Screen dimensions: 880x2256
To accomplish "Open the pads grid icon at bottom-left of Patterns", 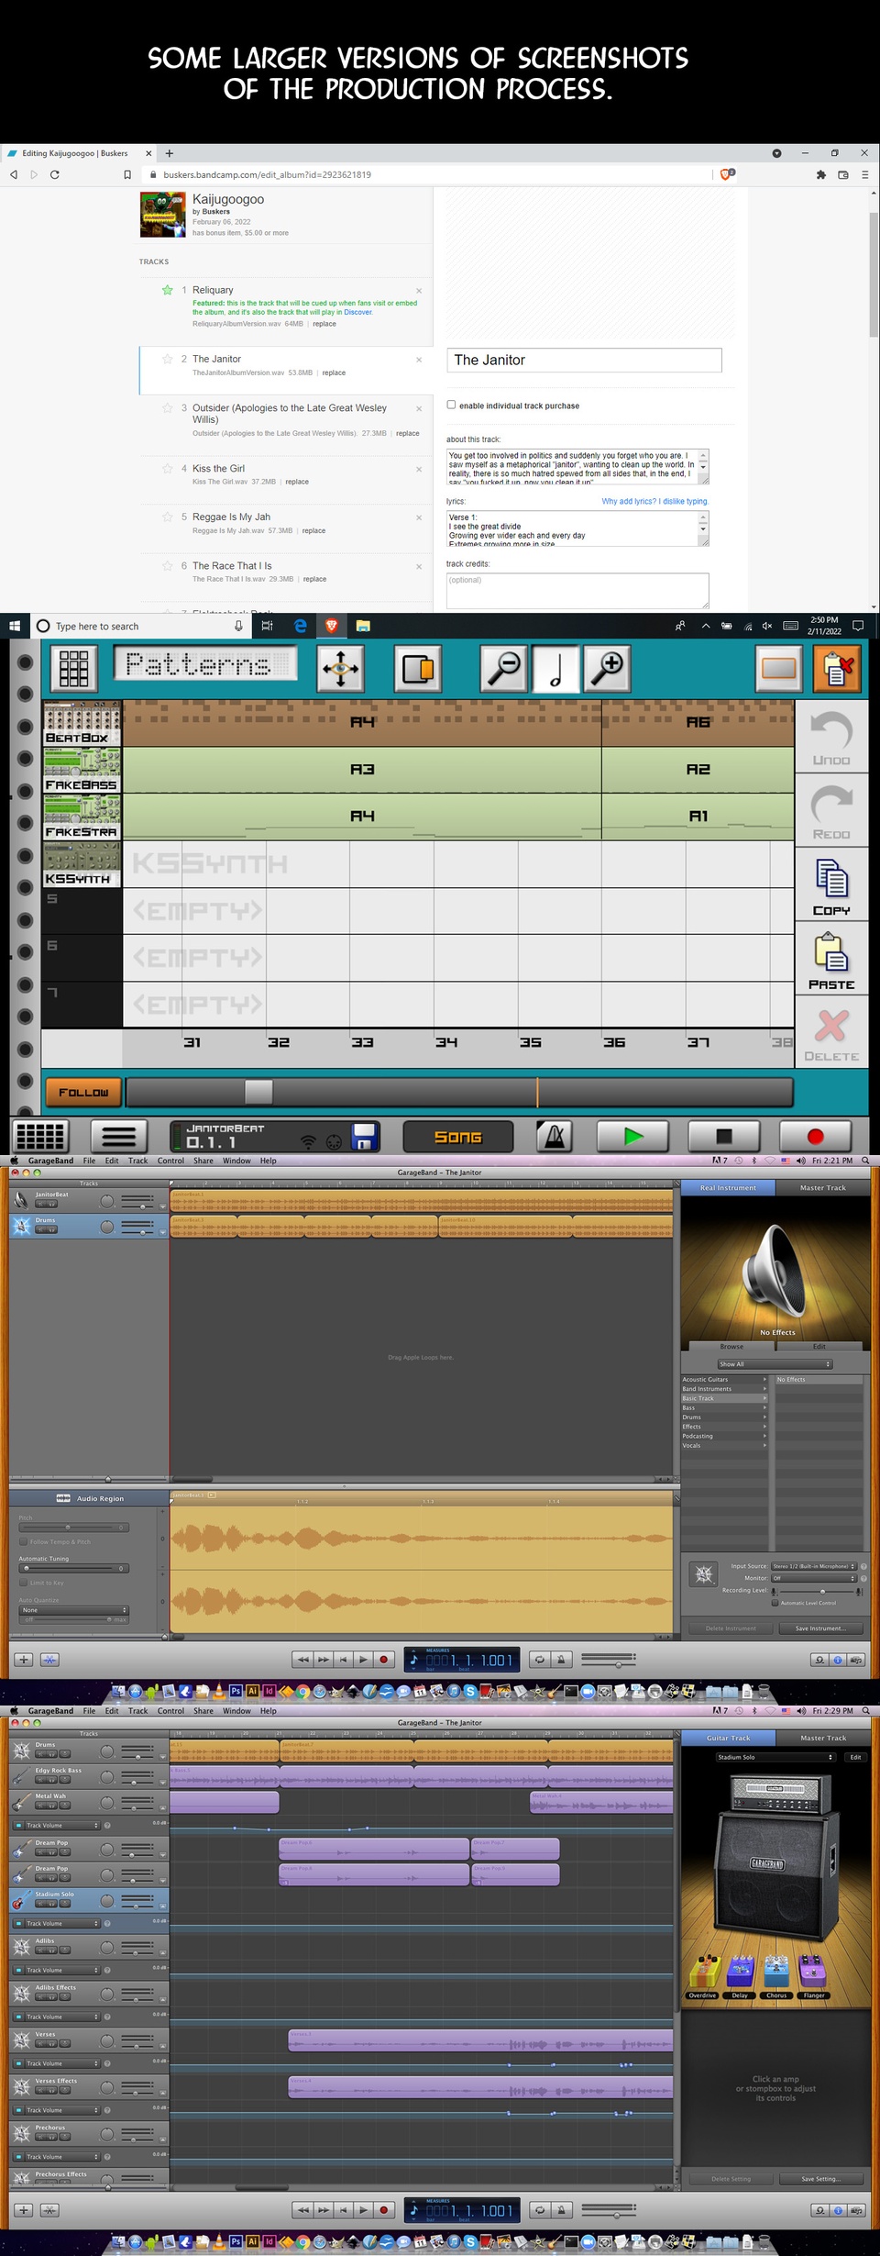I will tap(40, 1137).
